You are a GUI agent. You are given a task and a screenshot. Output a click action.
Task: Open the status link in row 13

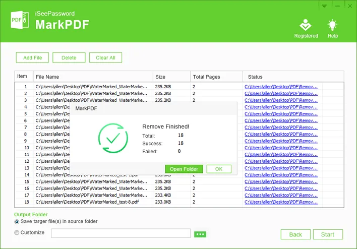pyautogui.click(x=281, y=168)
